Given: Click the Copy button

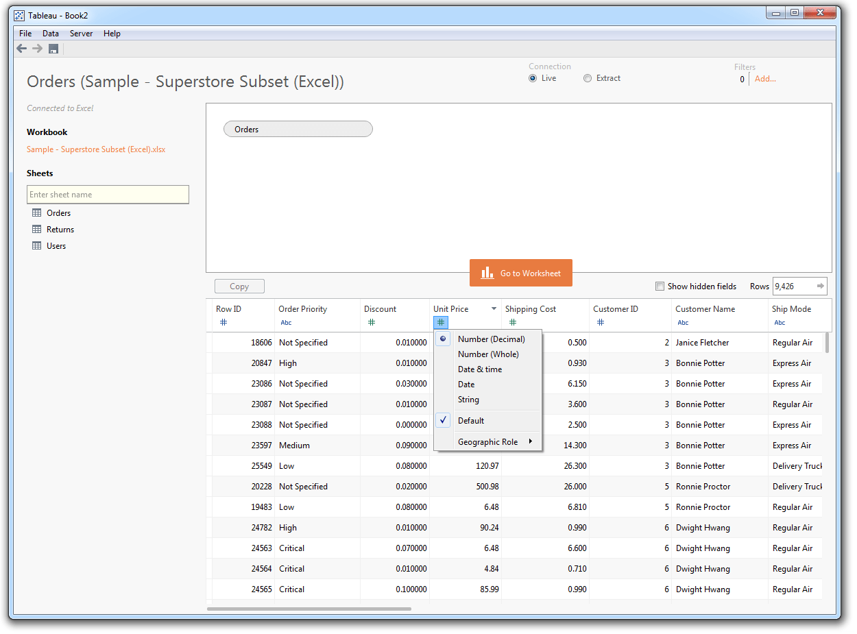Looking at the screenshot, I should [x=239, y=286].
